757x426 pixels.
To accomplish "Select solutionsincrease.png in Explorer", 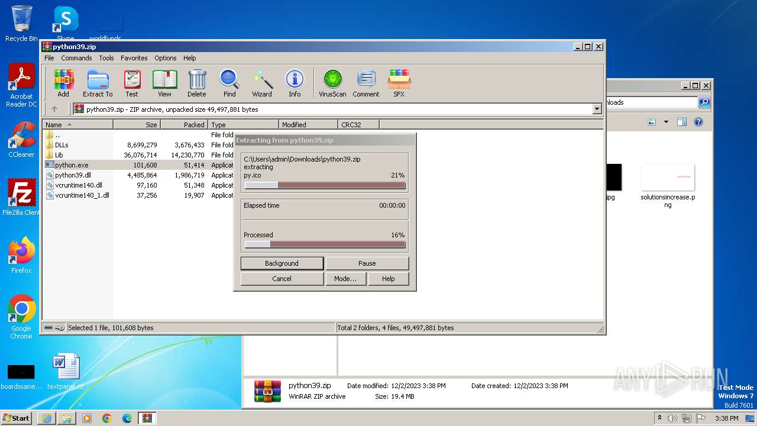I will point(668,186).
